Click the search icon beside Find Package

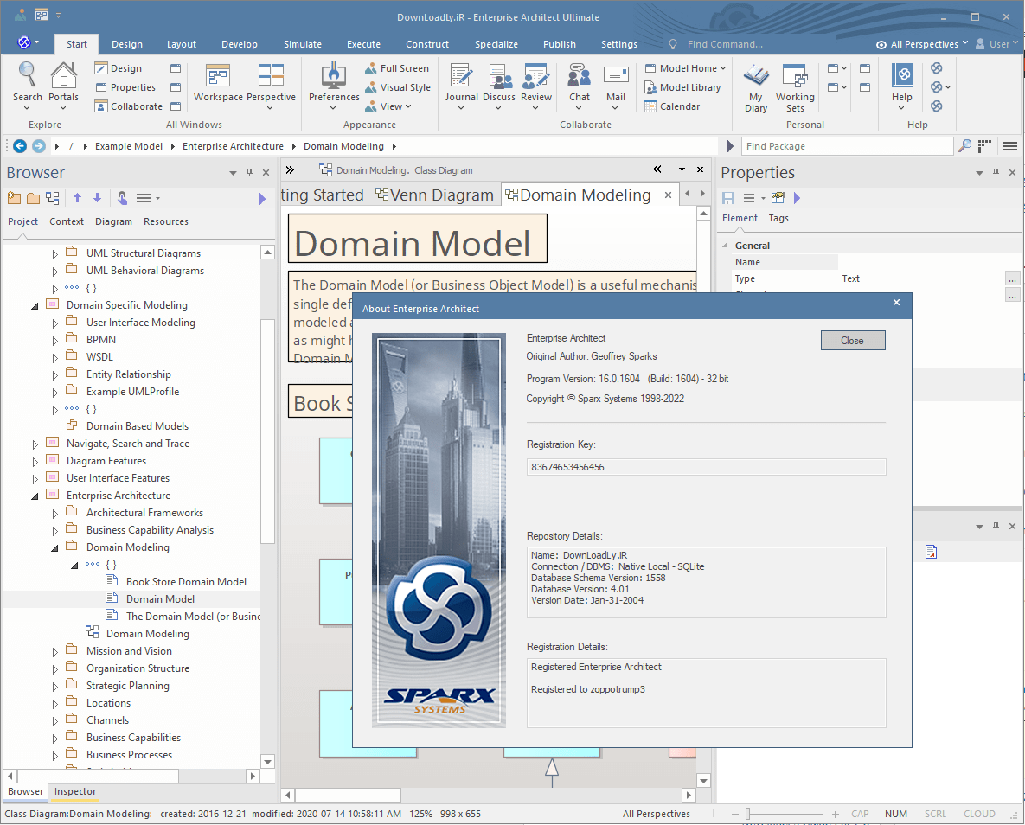(964, 146)
